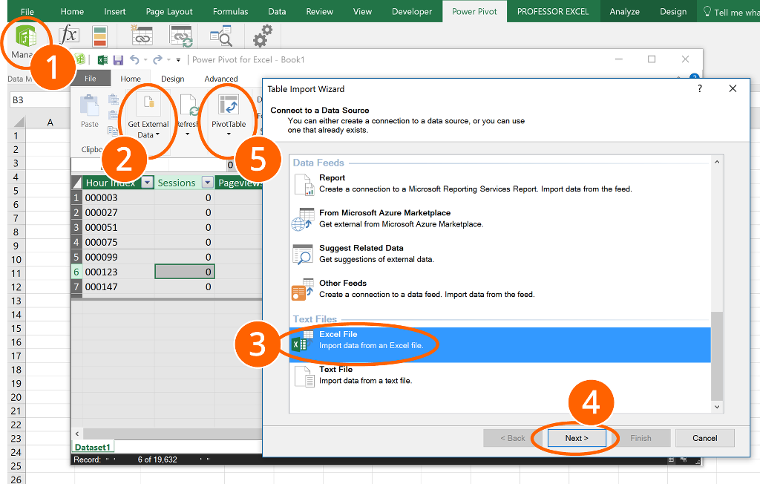Cancel the Table Import Wizard
This screenshot has width=760, height=484.
pyautogui.click(x=704, y=438)
